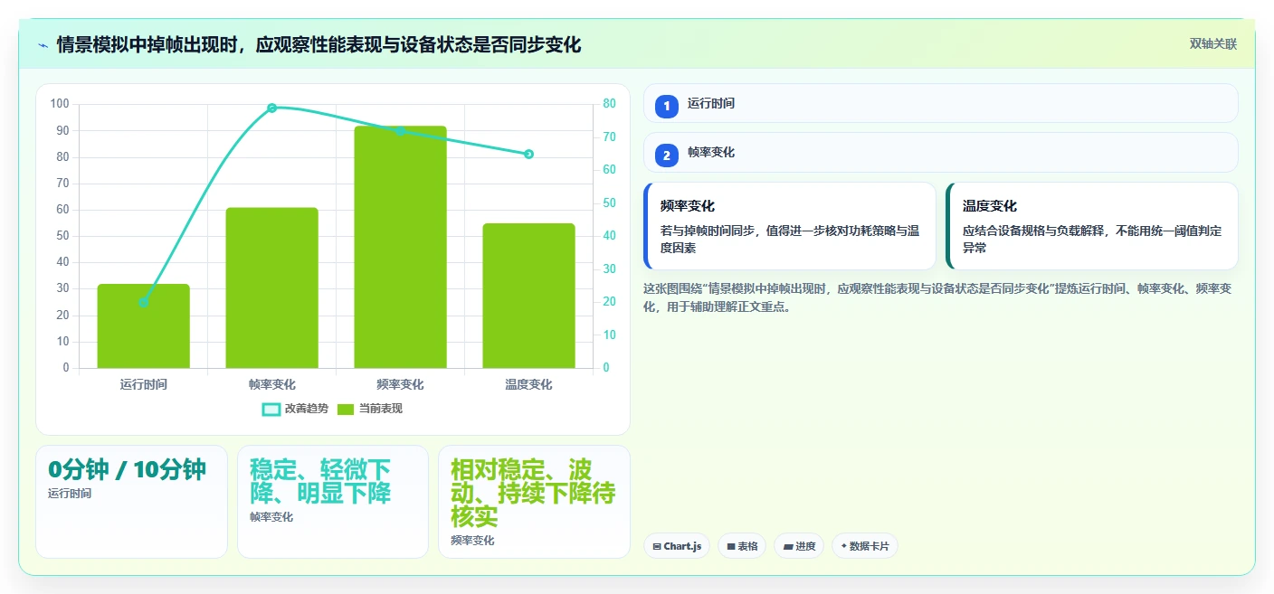The width and height of the screenshot is (1274, 594).
Task: Click the right axis value 80
Action: [610, 104]
